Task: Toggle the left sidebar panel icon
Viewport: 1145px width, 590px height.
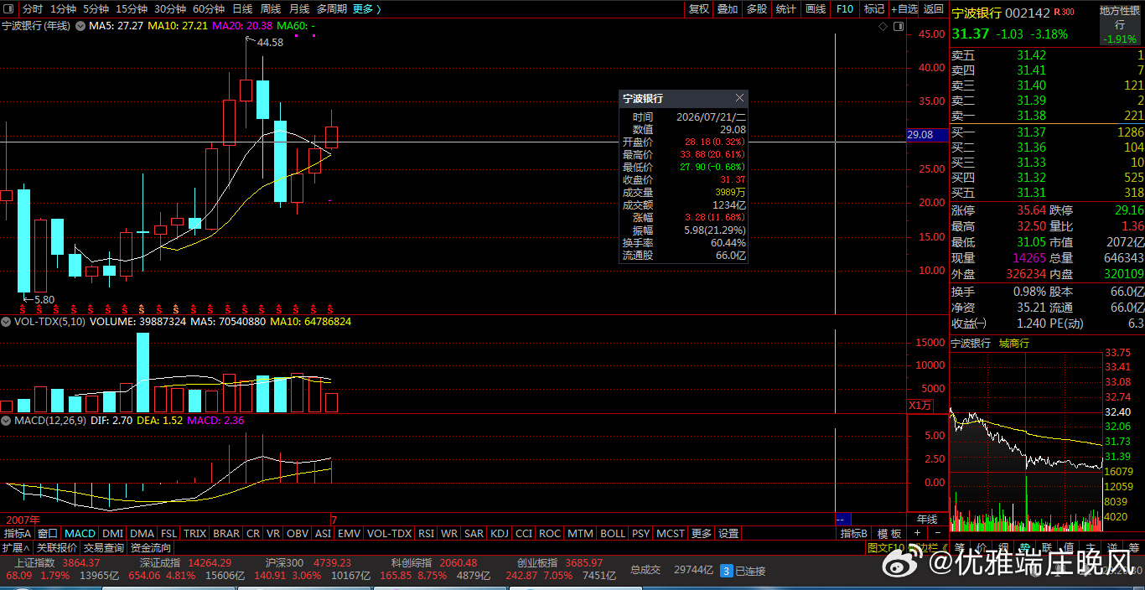Action: point(8,9)
